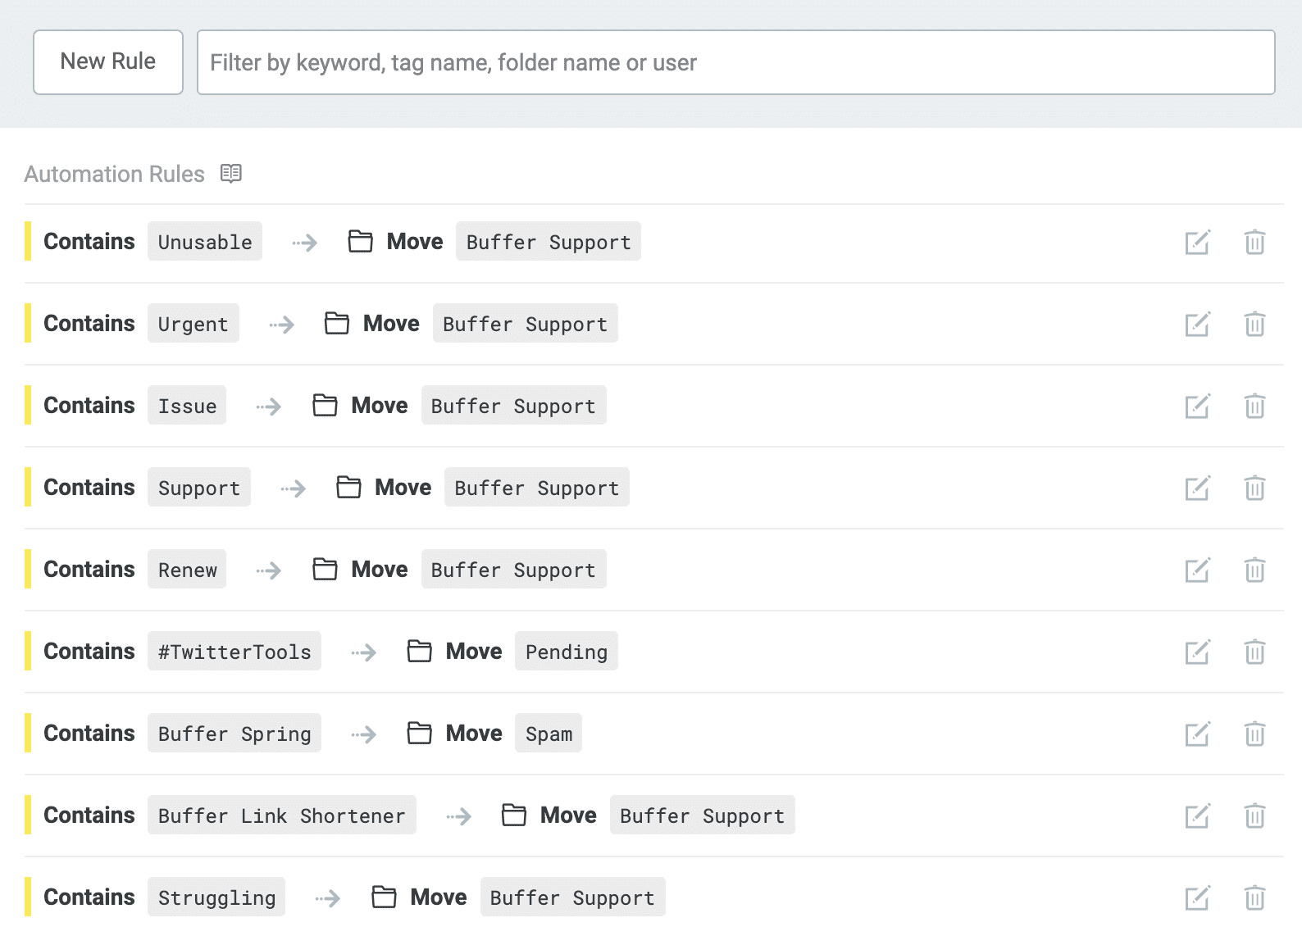Edit the Issue rule
This screenshot has height=936, width=1302.
pos(1197,407)
